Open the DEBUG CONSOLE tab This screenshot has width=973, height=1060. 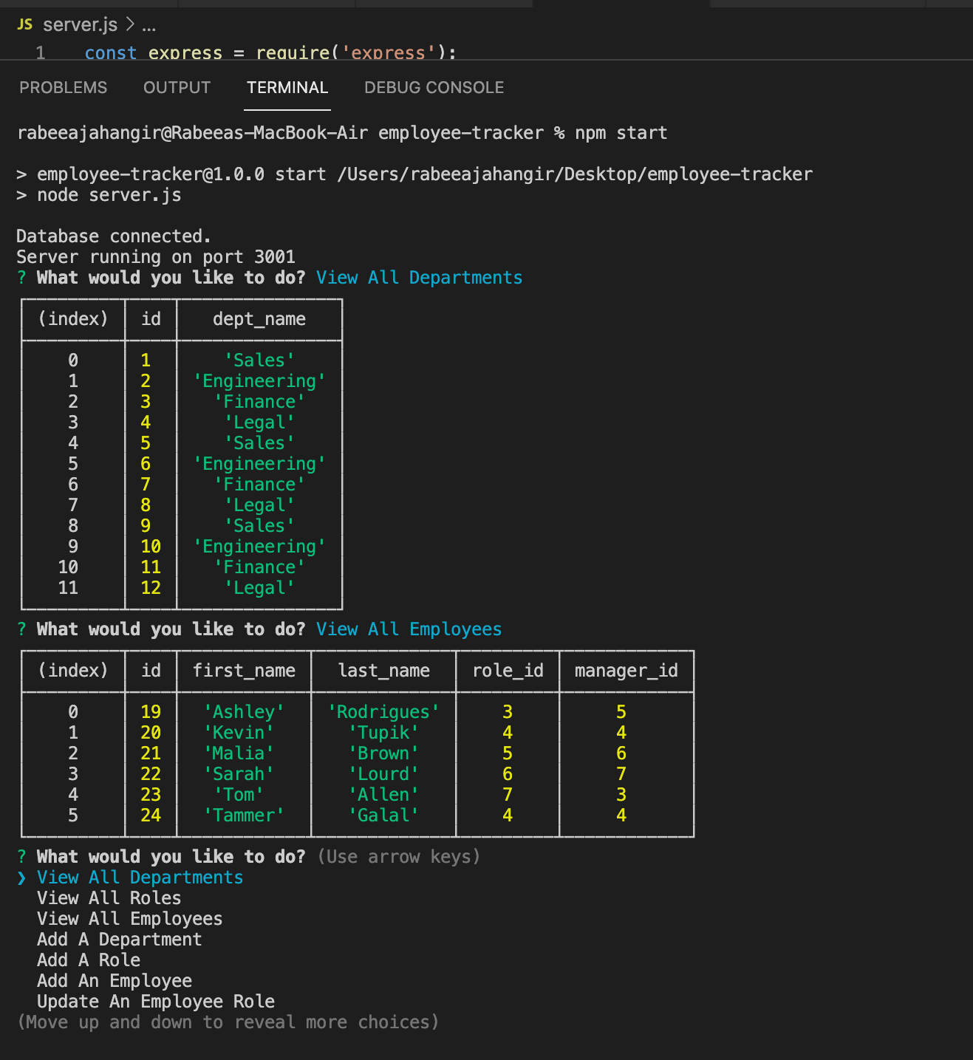[x=434, y=87]
